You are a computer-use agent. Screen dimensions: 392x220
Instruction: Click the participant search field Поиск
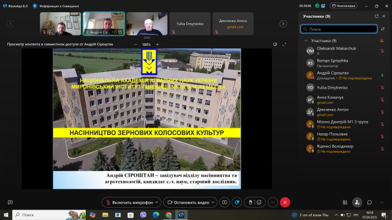click(x=339, y=29)
